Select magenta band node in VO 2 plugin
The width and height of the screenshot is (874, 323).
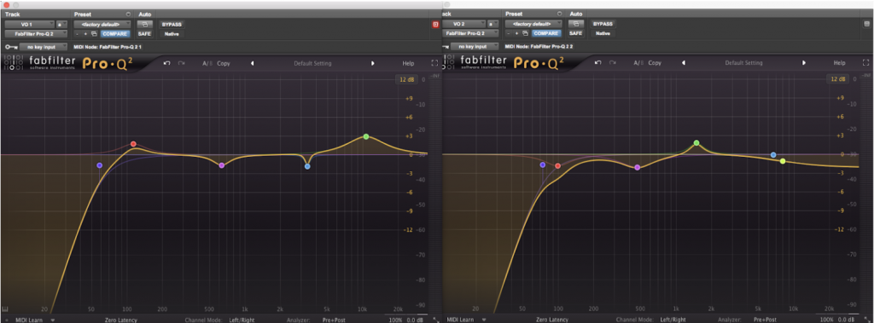pos(637,168)
